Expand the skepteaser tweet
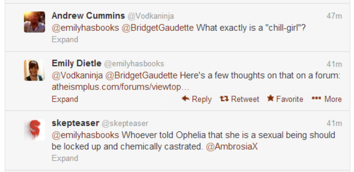This screenshot has width=354, height=172. [x=65, y=158]
